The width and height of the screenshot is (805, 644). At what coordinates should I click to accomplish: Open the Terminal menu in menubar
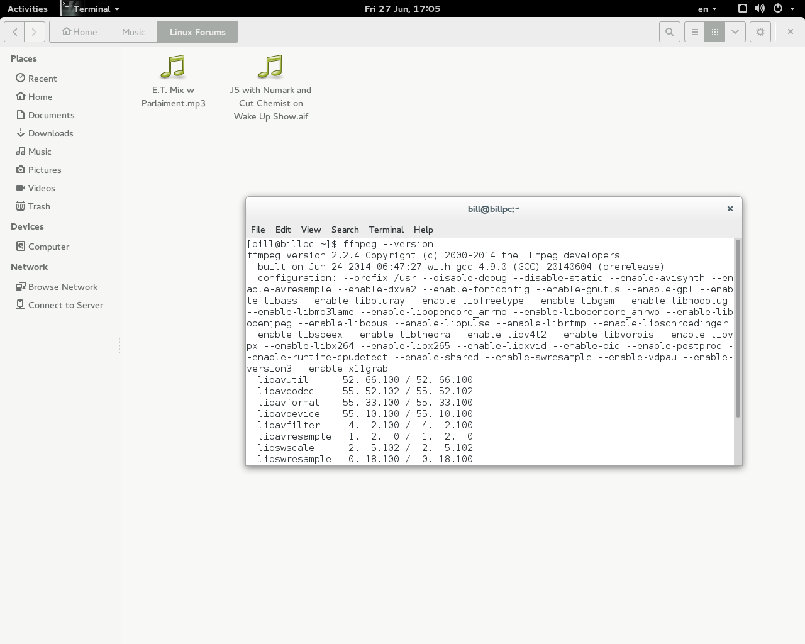(386, 230)
